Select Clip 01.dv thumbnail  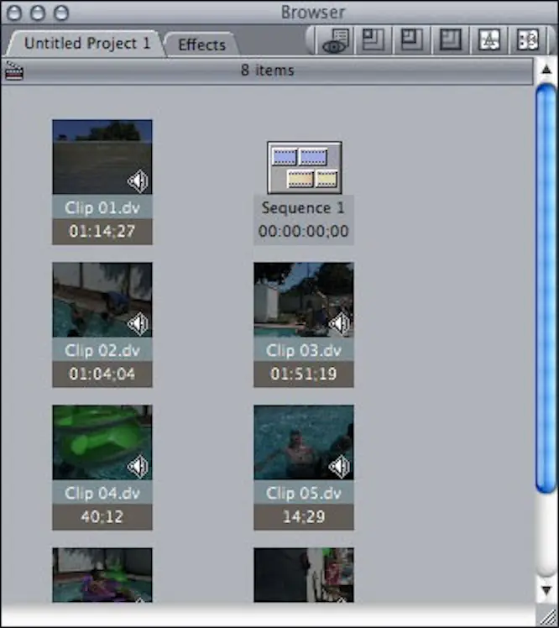pyautogui.click(x=102, y=157)
